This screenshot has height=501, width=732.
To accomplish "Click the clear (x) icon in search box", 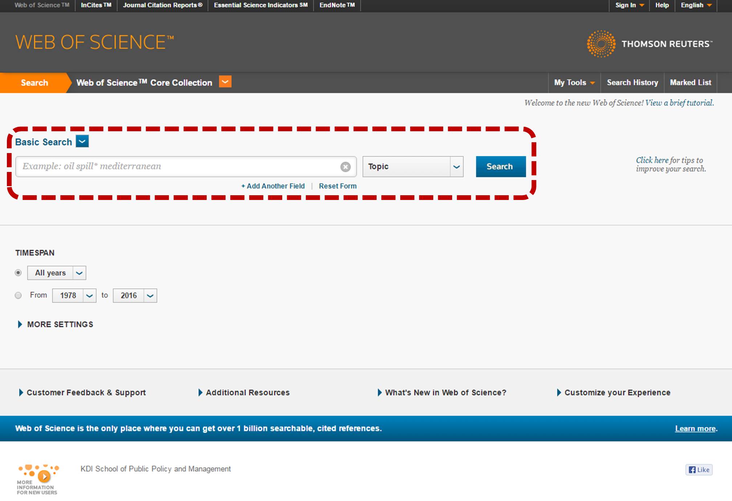I will (x=345, y=167).
